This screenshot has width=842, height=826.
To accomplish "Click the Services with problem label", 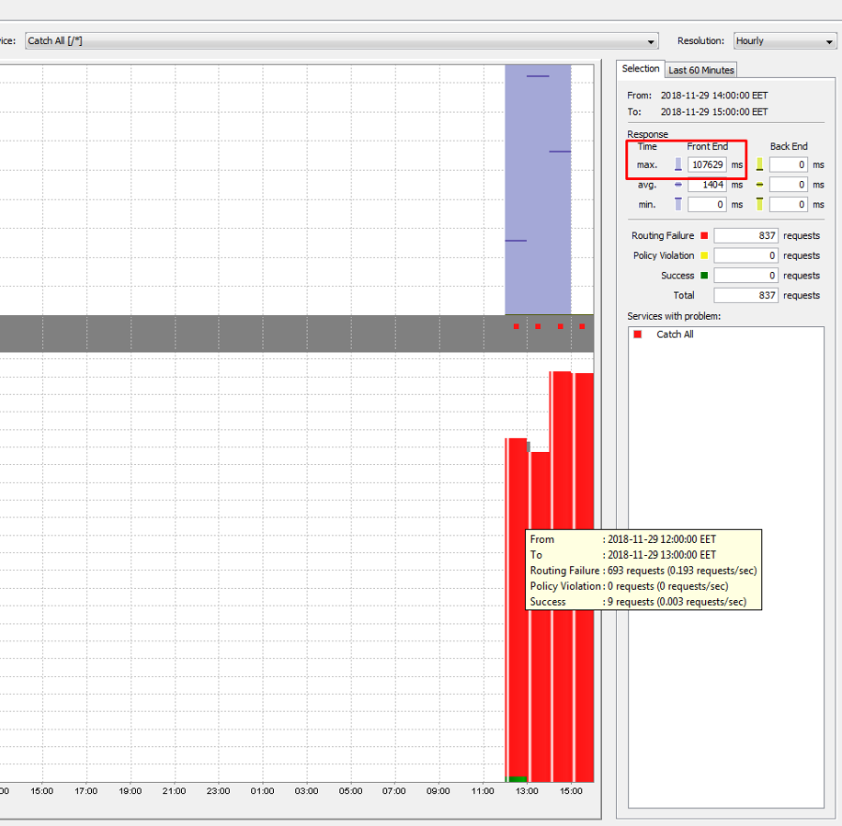I will tap(674, 316).
